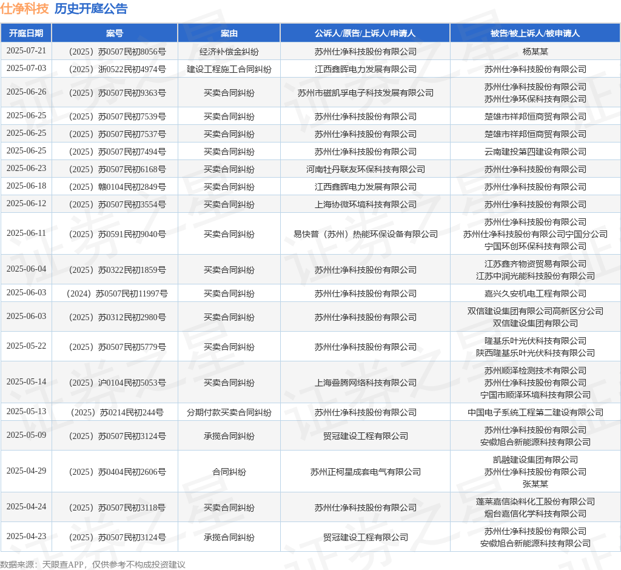Click the date 2025-05-22
This screenshot has width=621, height=570.
(26, 346)
